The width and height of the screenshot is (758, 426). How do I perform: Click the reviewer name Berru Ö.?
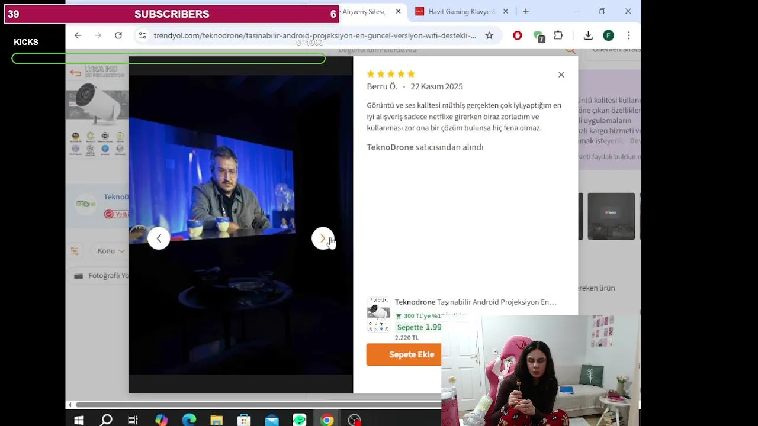coord(382,86)
